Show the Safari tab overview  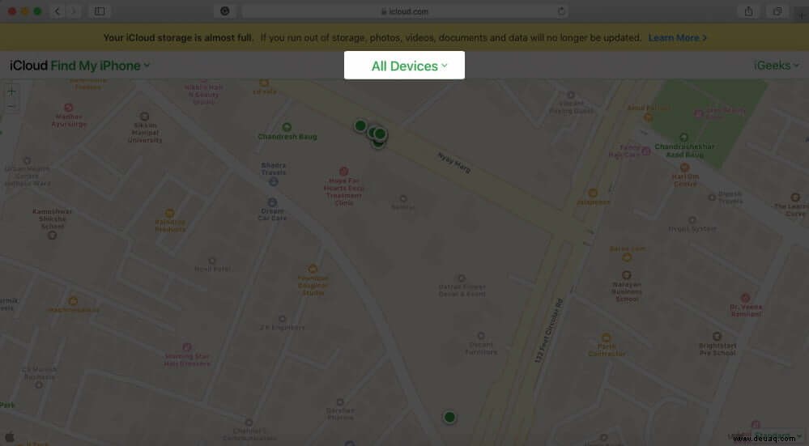(x=777, y=11)
